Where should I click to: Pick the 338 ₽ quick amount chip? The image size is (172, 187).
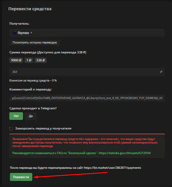[x=41, y=60]
